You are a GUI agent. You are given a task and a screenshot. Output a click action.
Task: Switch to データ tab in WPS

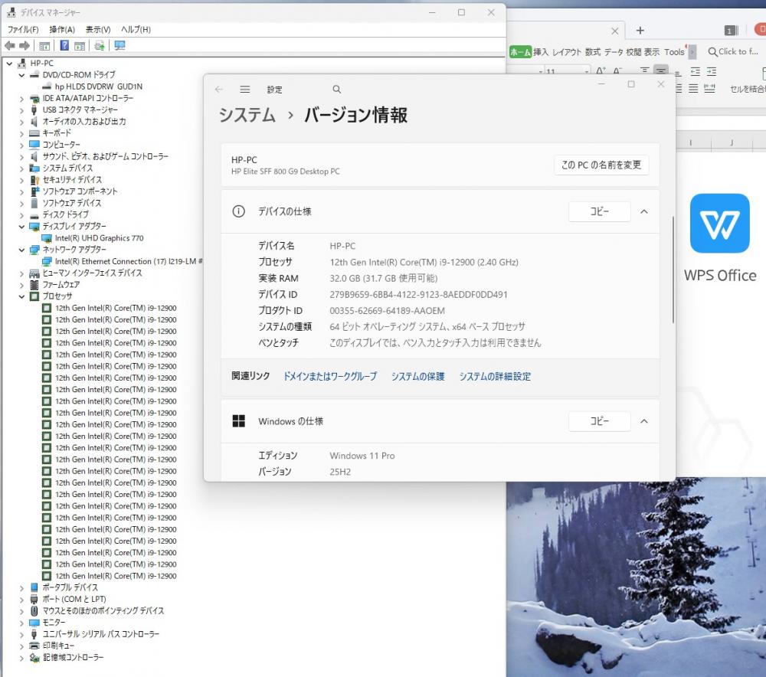(x=614, y=52)
